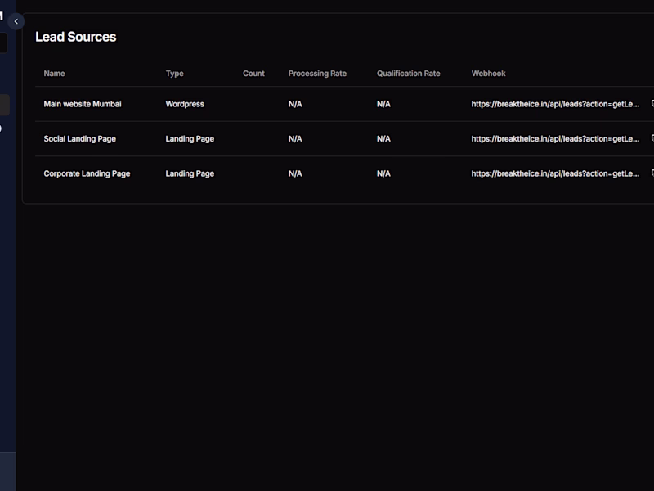This screenshot has height=491, width=654.
Task: Click the Wordpress type cell
Action: pyautogui.click(x=185, y=104)
